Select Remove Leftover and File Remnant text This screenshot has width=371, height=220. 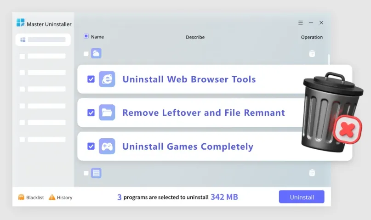click(x=204, y=113)
